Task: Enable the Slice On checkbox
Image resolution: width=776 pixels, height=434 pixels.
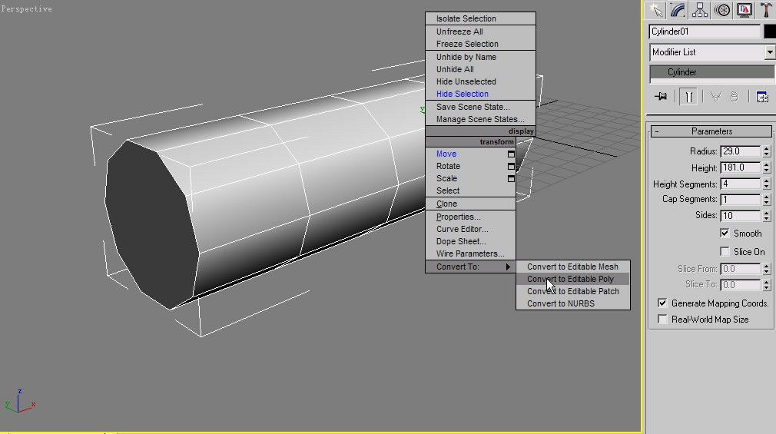Action: (725, 251)
